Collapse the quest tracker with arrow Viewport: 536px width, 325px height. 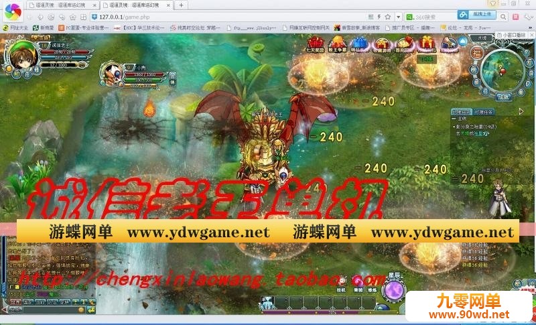coord(521,111)
